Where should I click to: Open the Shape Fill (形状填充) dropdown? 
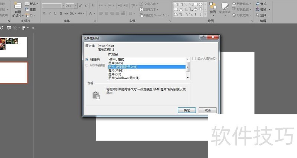point(242,4)
